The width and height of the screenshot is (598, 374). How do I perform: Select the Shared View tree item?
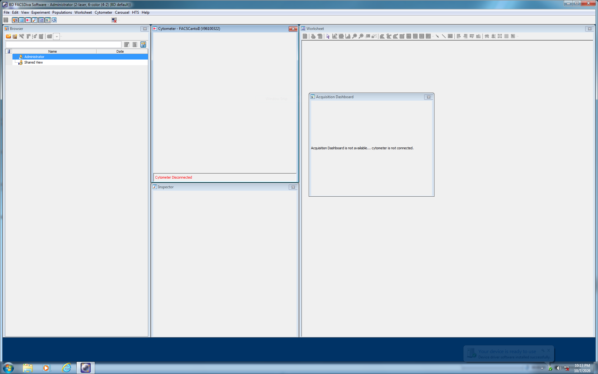(x=34, y=62)
